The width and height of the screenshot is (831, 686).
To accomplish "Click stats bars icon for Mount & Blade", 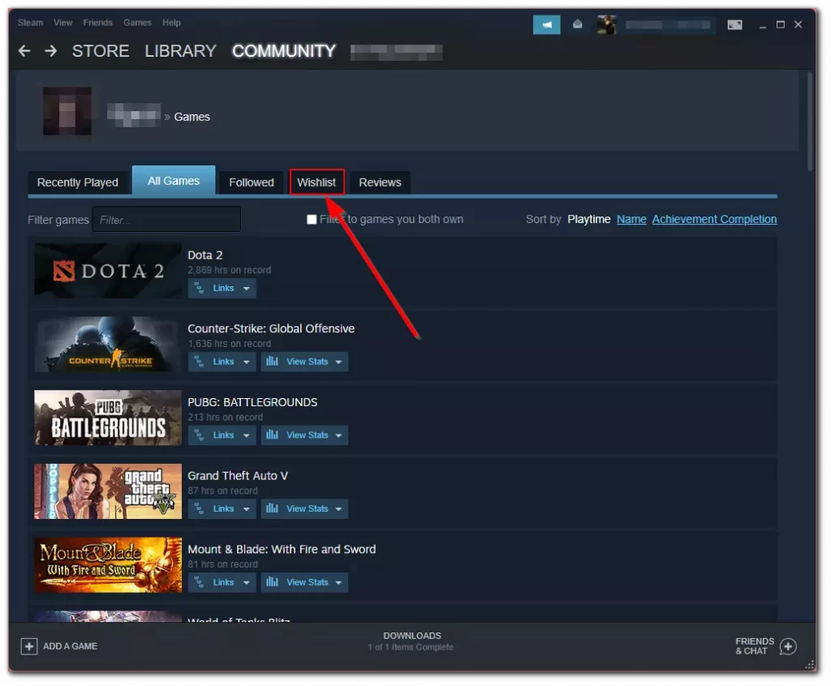I will 272,581.
